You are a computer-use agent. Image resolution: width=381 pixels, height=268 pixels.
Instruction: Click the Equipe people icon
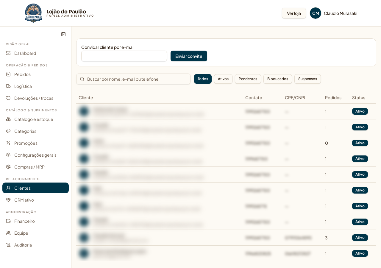click(x=8, y=233)
